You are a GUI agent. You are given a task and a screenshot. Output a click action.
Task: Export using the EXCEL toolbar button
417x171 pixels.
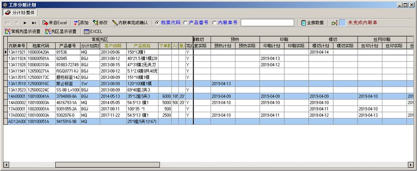(x=93, y=32)
